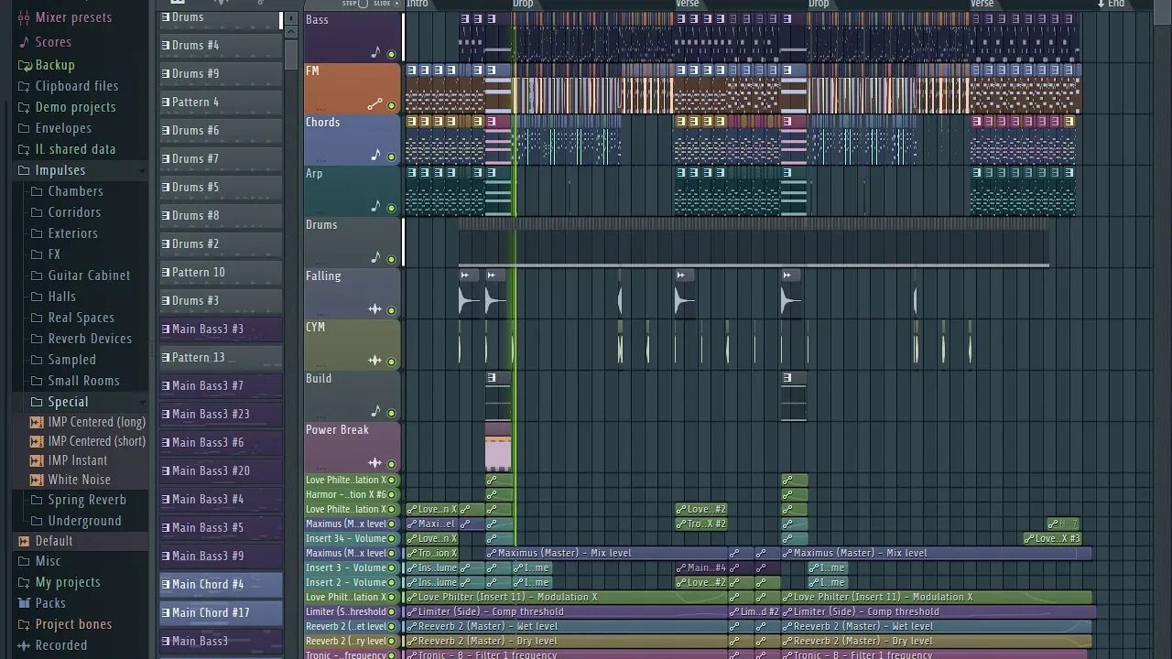
Task: Click the green Backup folder icon
Action: [x=24, y=65]
